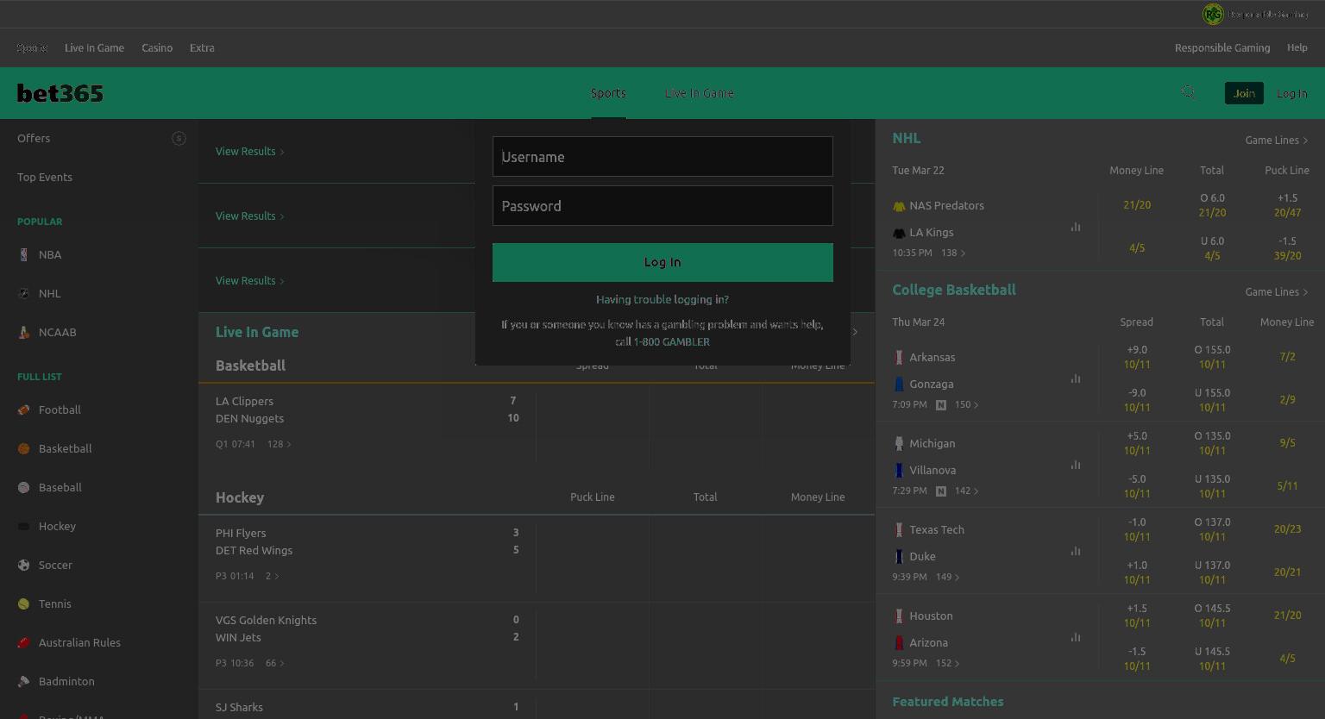The height and width of the screenshot is (719, 1325).
Task: Open Extra in the top menu bar
Action: (x=202, y=48)
